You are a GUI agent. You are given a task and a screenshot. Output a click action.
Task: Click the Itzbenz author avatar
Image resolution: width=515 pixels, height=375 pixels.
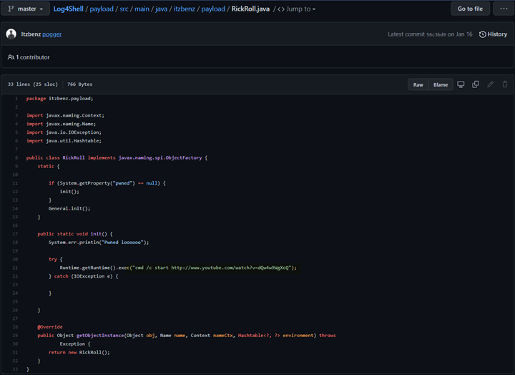(11, 34)
